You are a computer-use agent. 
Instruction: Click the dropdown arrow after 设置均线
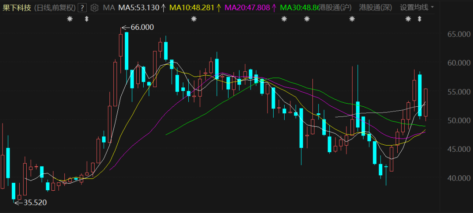point(433,7)
